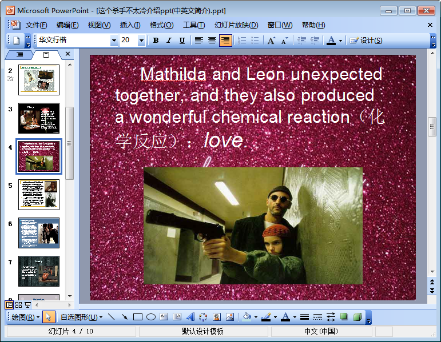Image resolution: width=441 pixels, height=342 pixels.
Task: Open font color dropdown in formatting toolbar
Action: click(340, 41)
